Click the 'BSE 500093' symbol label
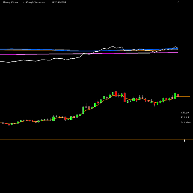This screenshot has height=193, width=193. coord(59,2)
